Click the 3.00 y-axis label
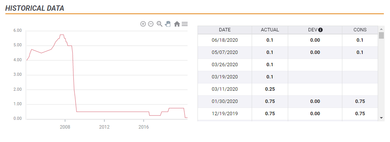The height and width of the screenshot is (142, 390). coord(18,75)
